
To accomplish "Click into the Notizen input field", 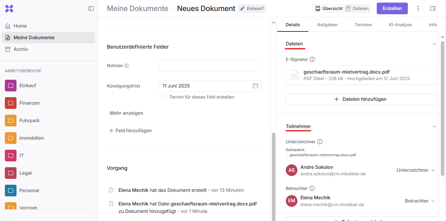I will [x=210, y=65].
